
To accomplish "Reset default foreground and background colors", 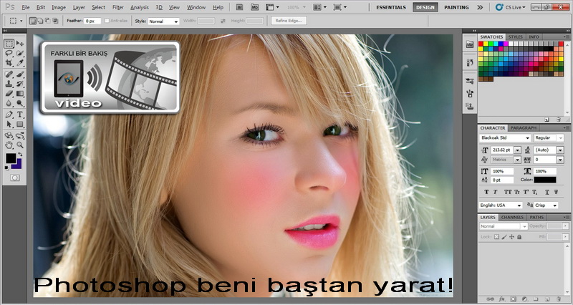I will pyautogui.click(x=7, y=168).
